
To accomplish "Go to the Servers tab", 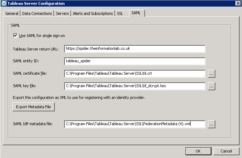I will [x=63, y=13].
